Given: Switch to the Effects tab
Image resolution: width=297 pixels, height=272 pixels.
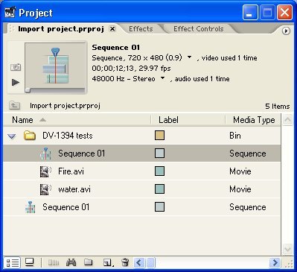Looking at the screenshot, I should point(141,29).
